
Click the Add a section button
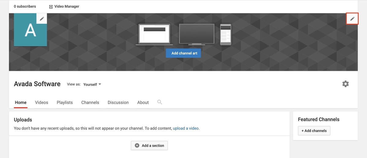click(x=149, y=145)
